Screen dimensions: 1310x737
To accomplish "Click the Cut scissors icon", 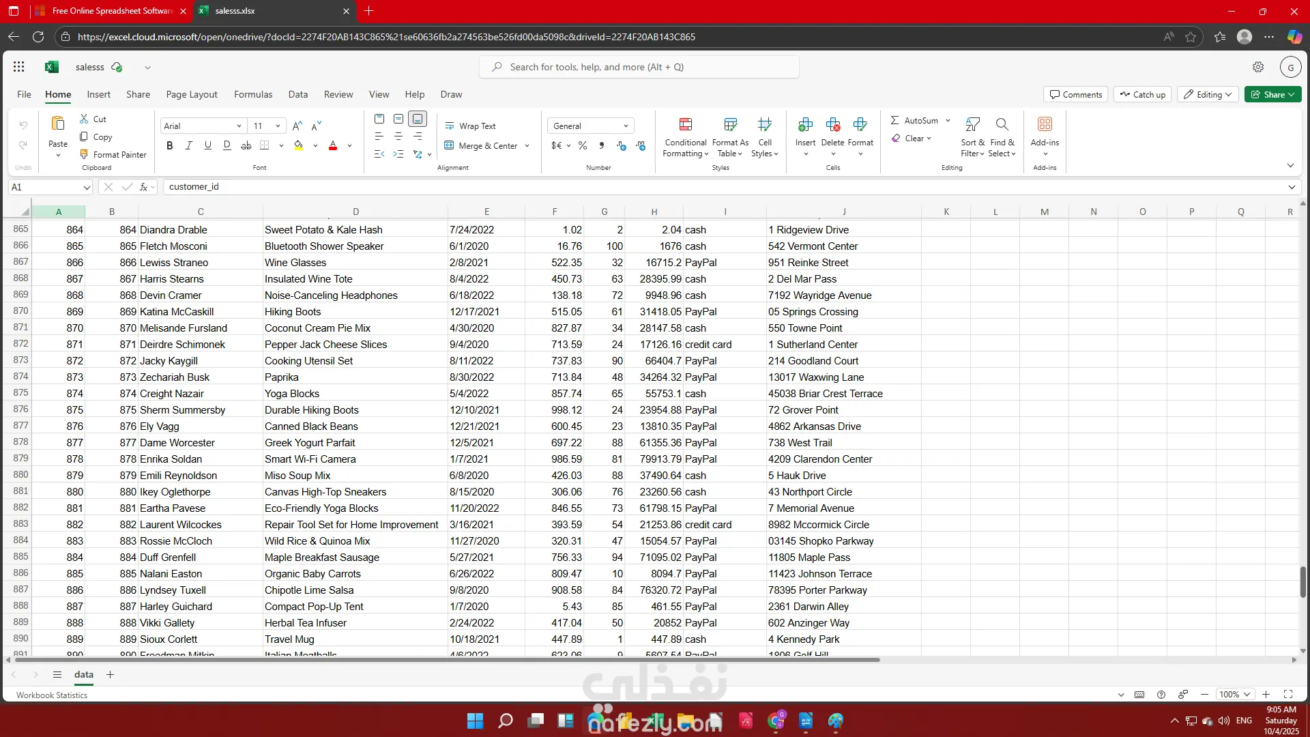I will tap(84, 119).
